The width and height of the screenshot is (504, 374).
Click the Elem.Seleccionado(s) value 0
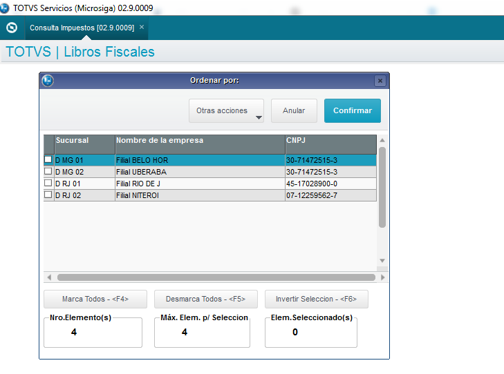click(x=295, y=332)
